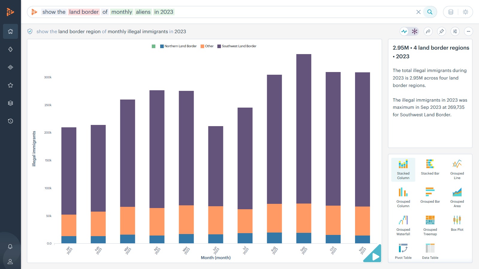The width and height of the screenshot is (479, 269).
Task: Open the diamond-grid modules sidebar icon
Action: pyautogui.click(x=10, y=67)
